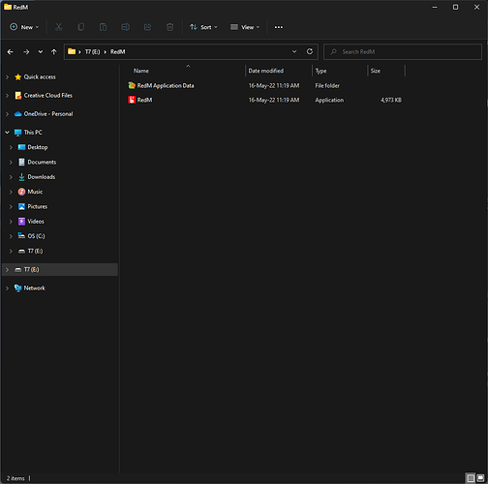
Task: Click the RedM Application Data folder icon
Action: 132,85
